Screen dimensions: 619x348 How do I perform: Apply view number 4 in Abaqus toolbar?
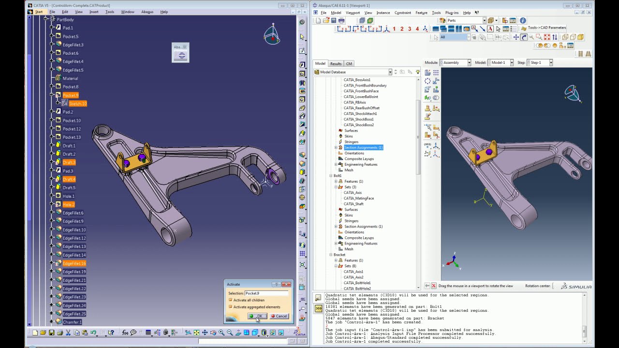click(x=417, y=29)
